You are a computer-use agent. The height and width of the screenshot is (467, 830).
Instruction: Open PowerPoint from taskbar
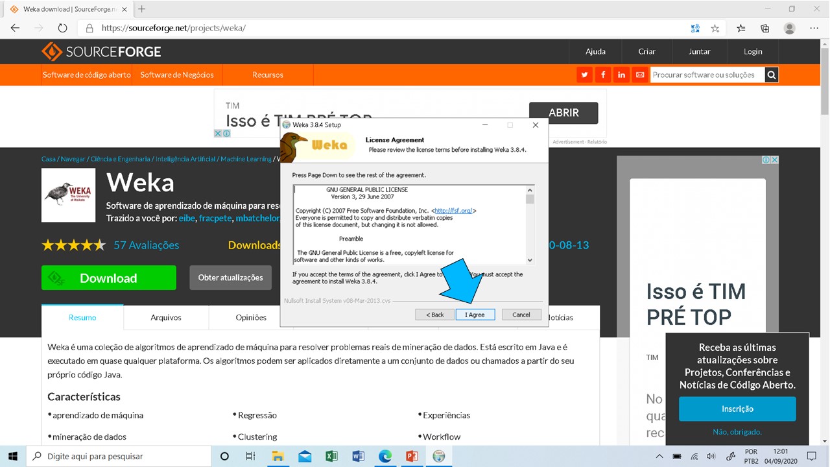(x=412, y=456)
